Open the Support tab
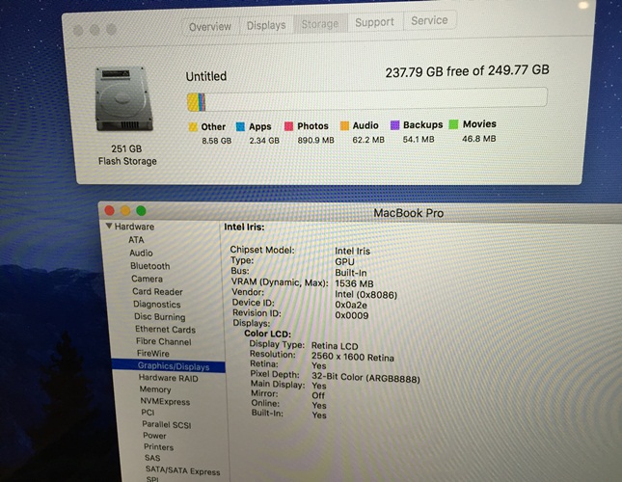 click(375, 22)
